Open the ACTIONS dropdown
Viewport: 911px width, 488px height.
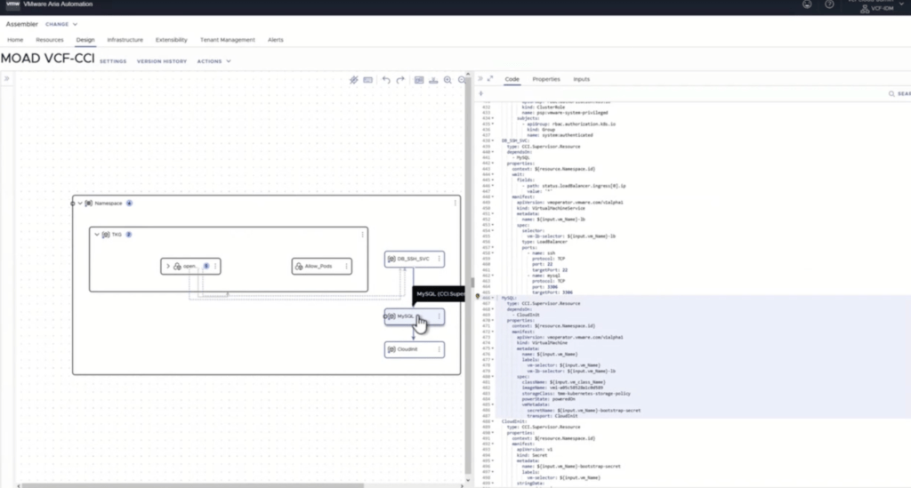[x=214, y=61]
